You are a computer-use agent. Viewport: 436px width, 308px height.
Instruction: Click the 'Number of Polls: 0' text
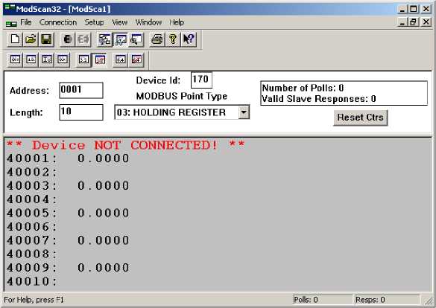coord(303,88)
